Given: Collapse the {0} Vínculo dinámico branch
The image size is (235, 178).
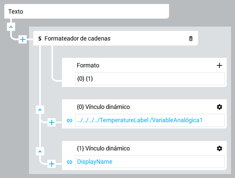Looking at the screenshot, I should point(40,110).
